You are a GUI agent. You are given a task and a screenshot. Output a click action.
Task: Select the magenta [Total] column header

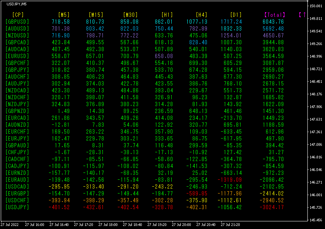pyautogui.click(x=275, y=15)
